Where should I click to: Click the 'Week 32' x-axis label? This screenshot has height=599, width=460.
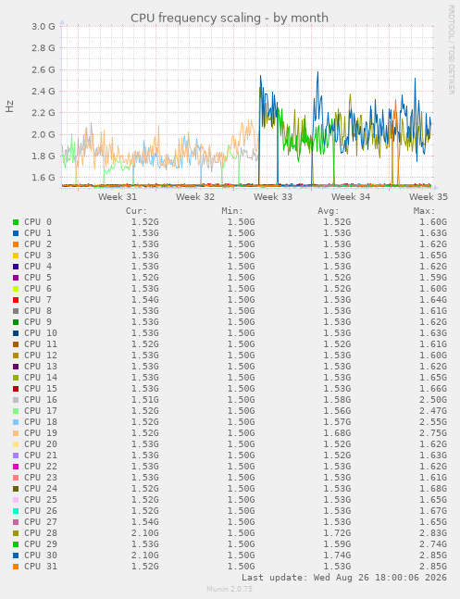(x=195, y=197)
